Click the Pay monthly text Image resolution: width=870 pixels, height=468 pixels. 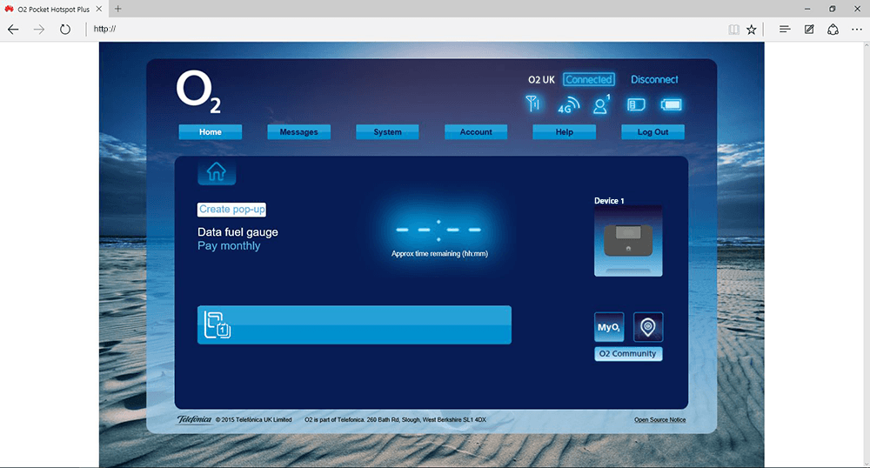229,245
